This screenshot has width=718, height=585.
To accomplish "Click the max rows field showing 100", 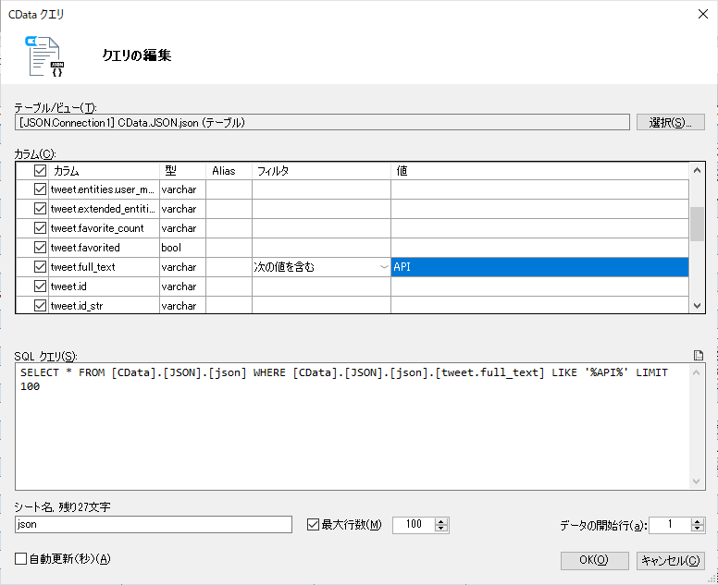I will click(x=414, y=524).
